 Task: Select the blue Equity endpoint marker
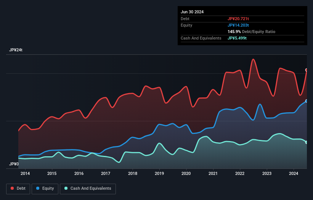pyautogui.click(x=307, y=101)
